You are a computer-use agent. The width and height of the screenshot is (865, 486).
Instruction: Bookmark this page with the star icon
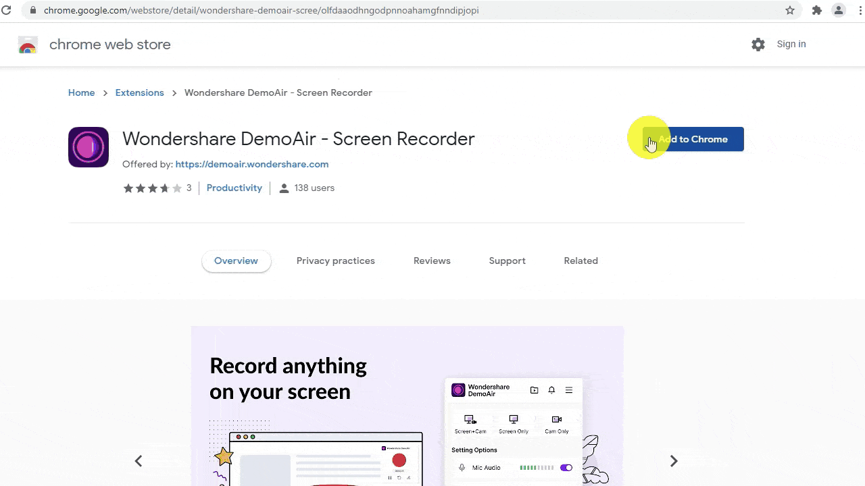pos(790,10)
